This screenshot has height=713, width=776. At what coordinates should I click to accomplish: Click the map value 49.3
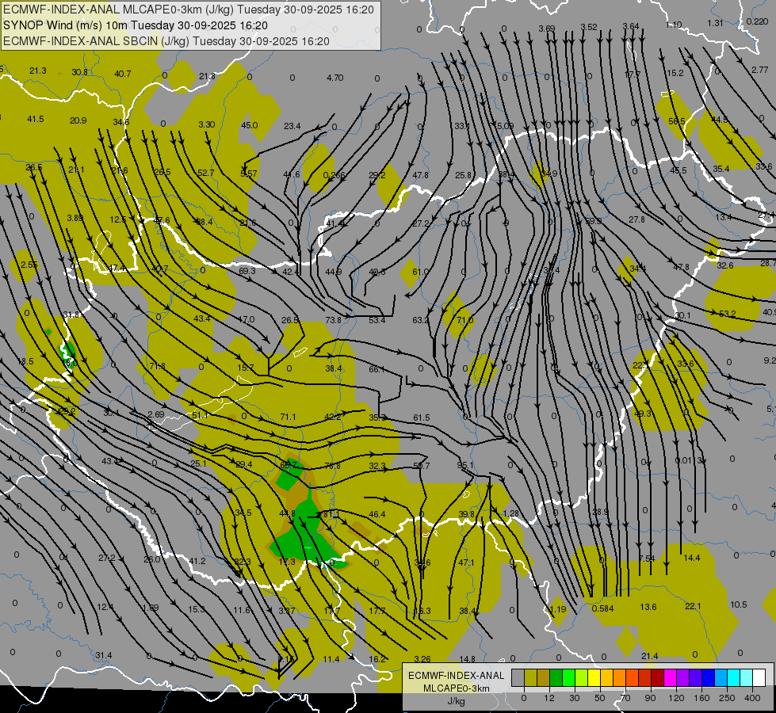(642, 414)
